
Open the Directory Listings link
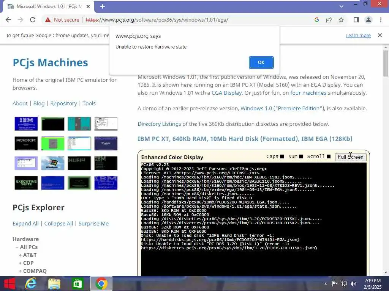click(159, 124)
